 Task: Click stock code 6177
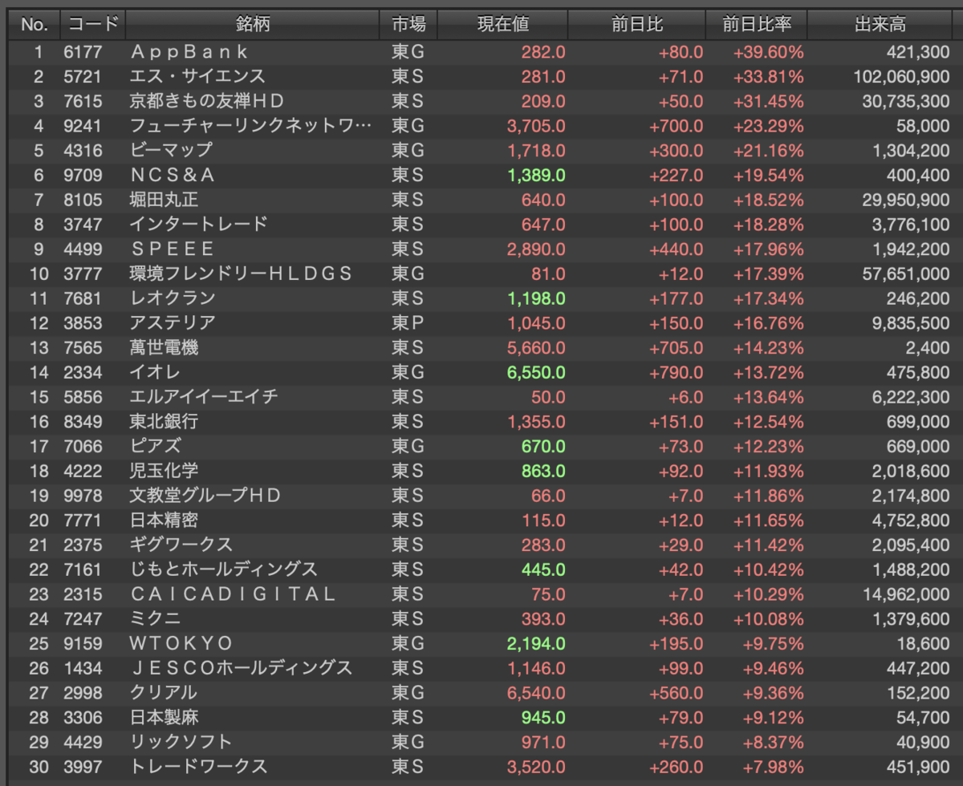pyautogui.click(x=83, y=52)
